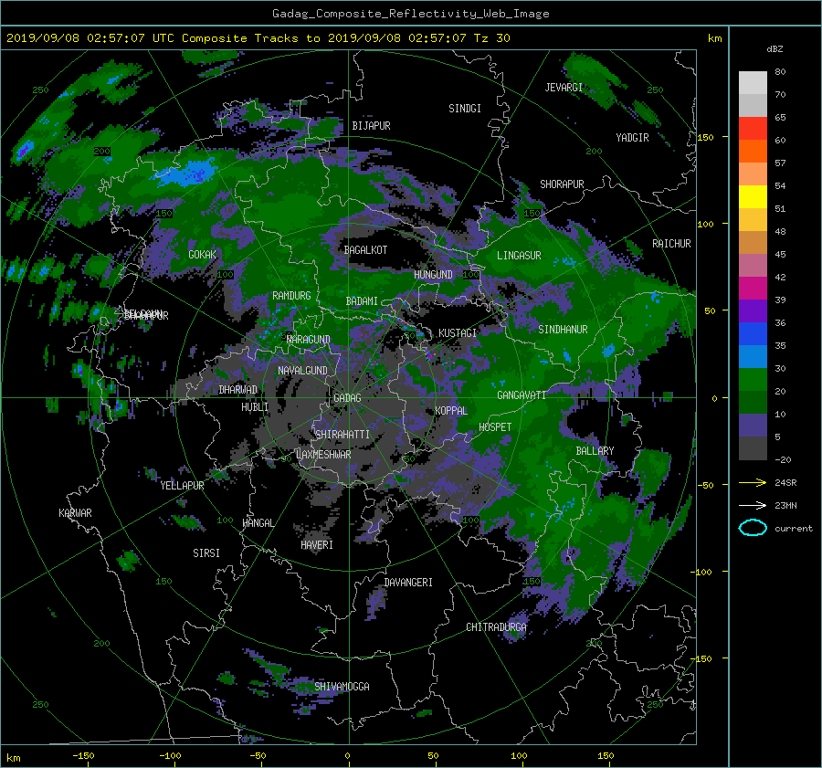Click the bright green 30 dBZ swatch

[x=753, y=379]
